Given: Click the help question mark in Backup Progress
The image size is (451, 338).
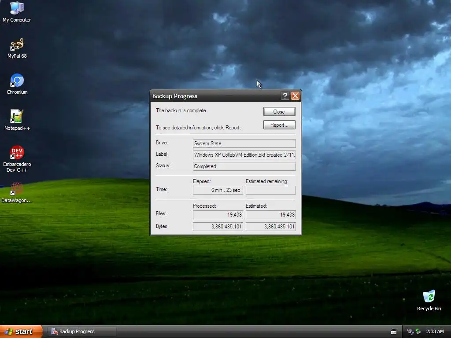Looking at the screenshot, I should pos(285,96).
